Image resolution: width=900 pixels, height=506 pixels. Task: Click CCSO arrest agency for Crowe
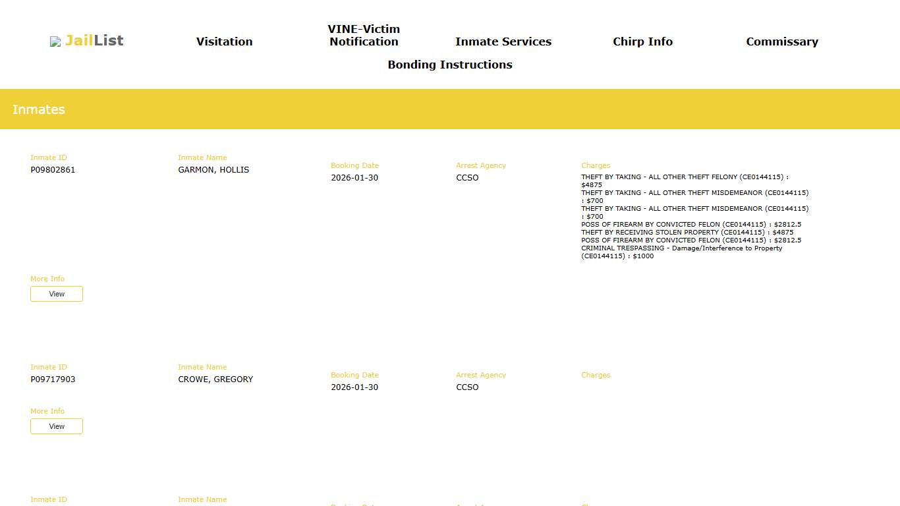pyautogui.click(x=467, y=387)
